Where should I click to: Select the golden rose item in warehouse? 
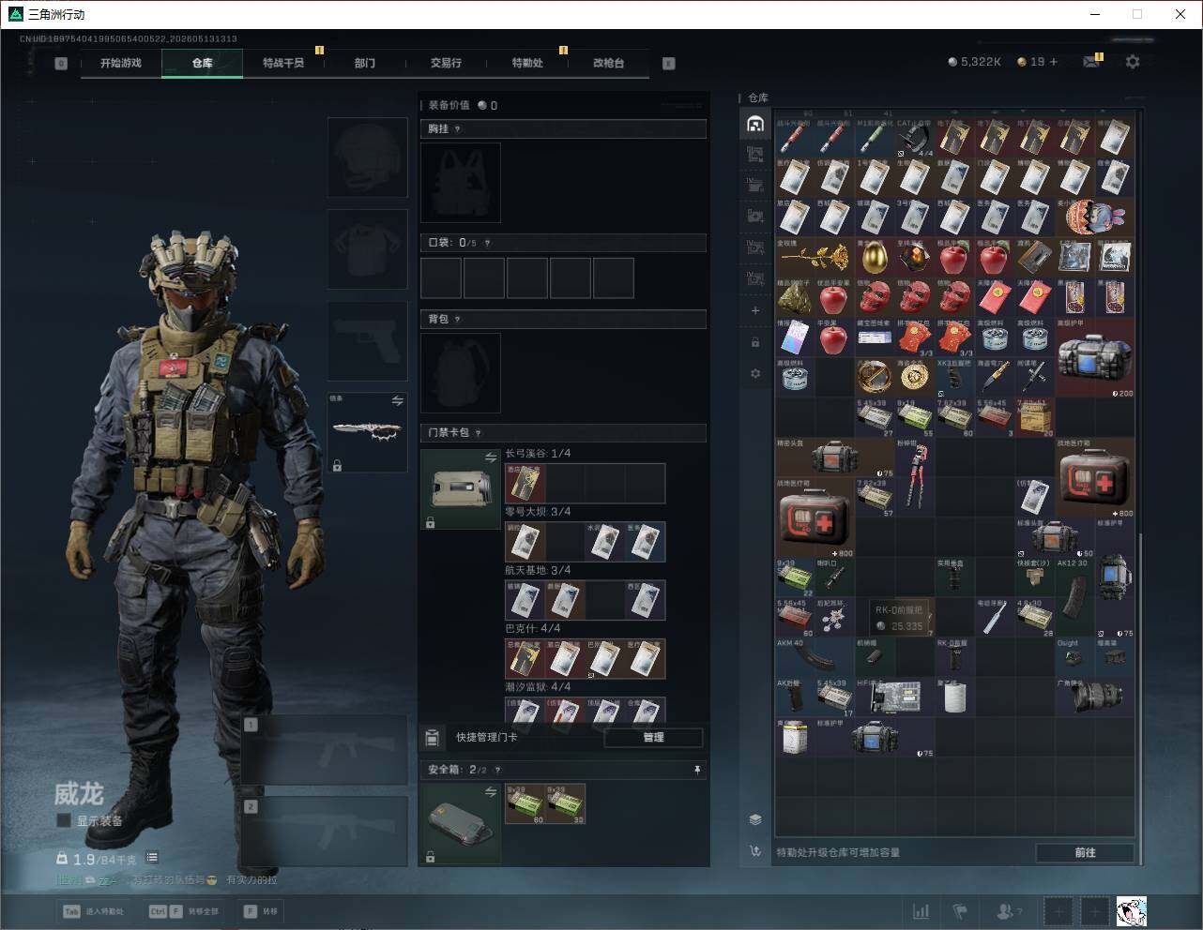pos(815,257)
